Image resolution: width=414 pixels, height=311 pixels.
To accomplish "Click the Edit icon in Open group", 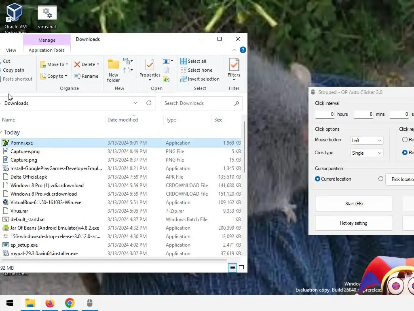I will (166, 70).
